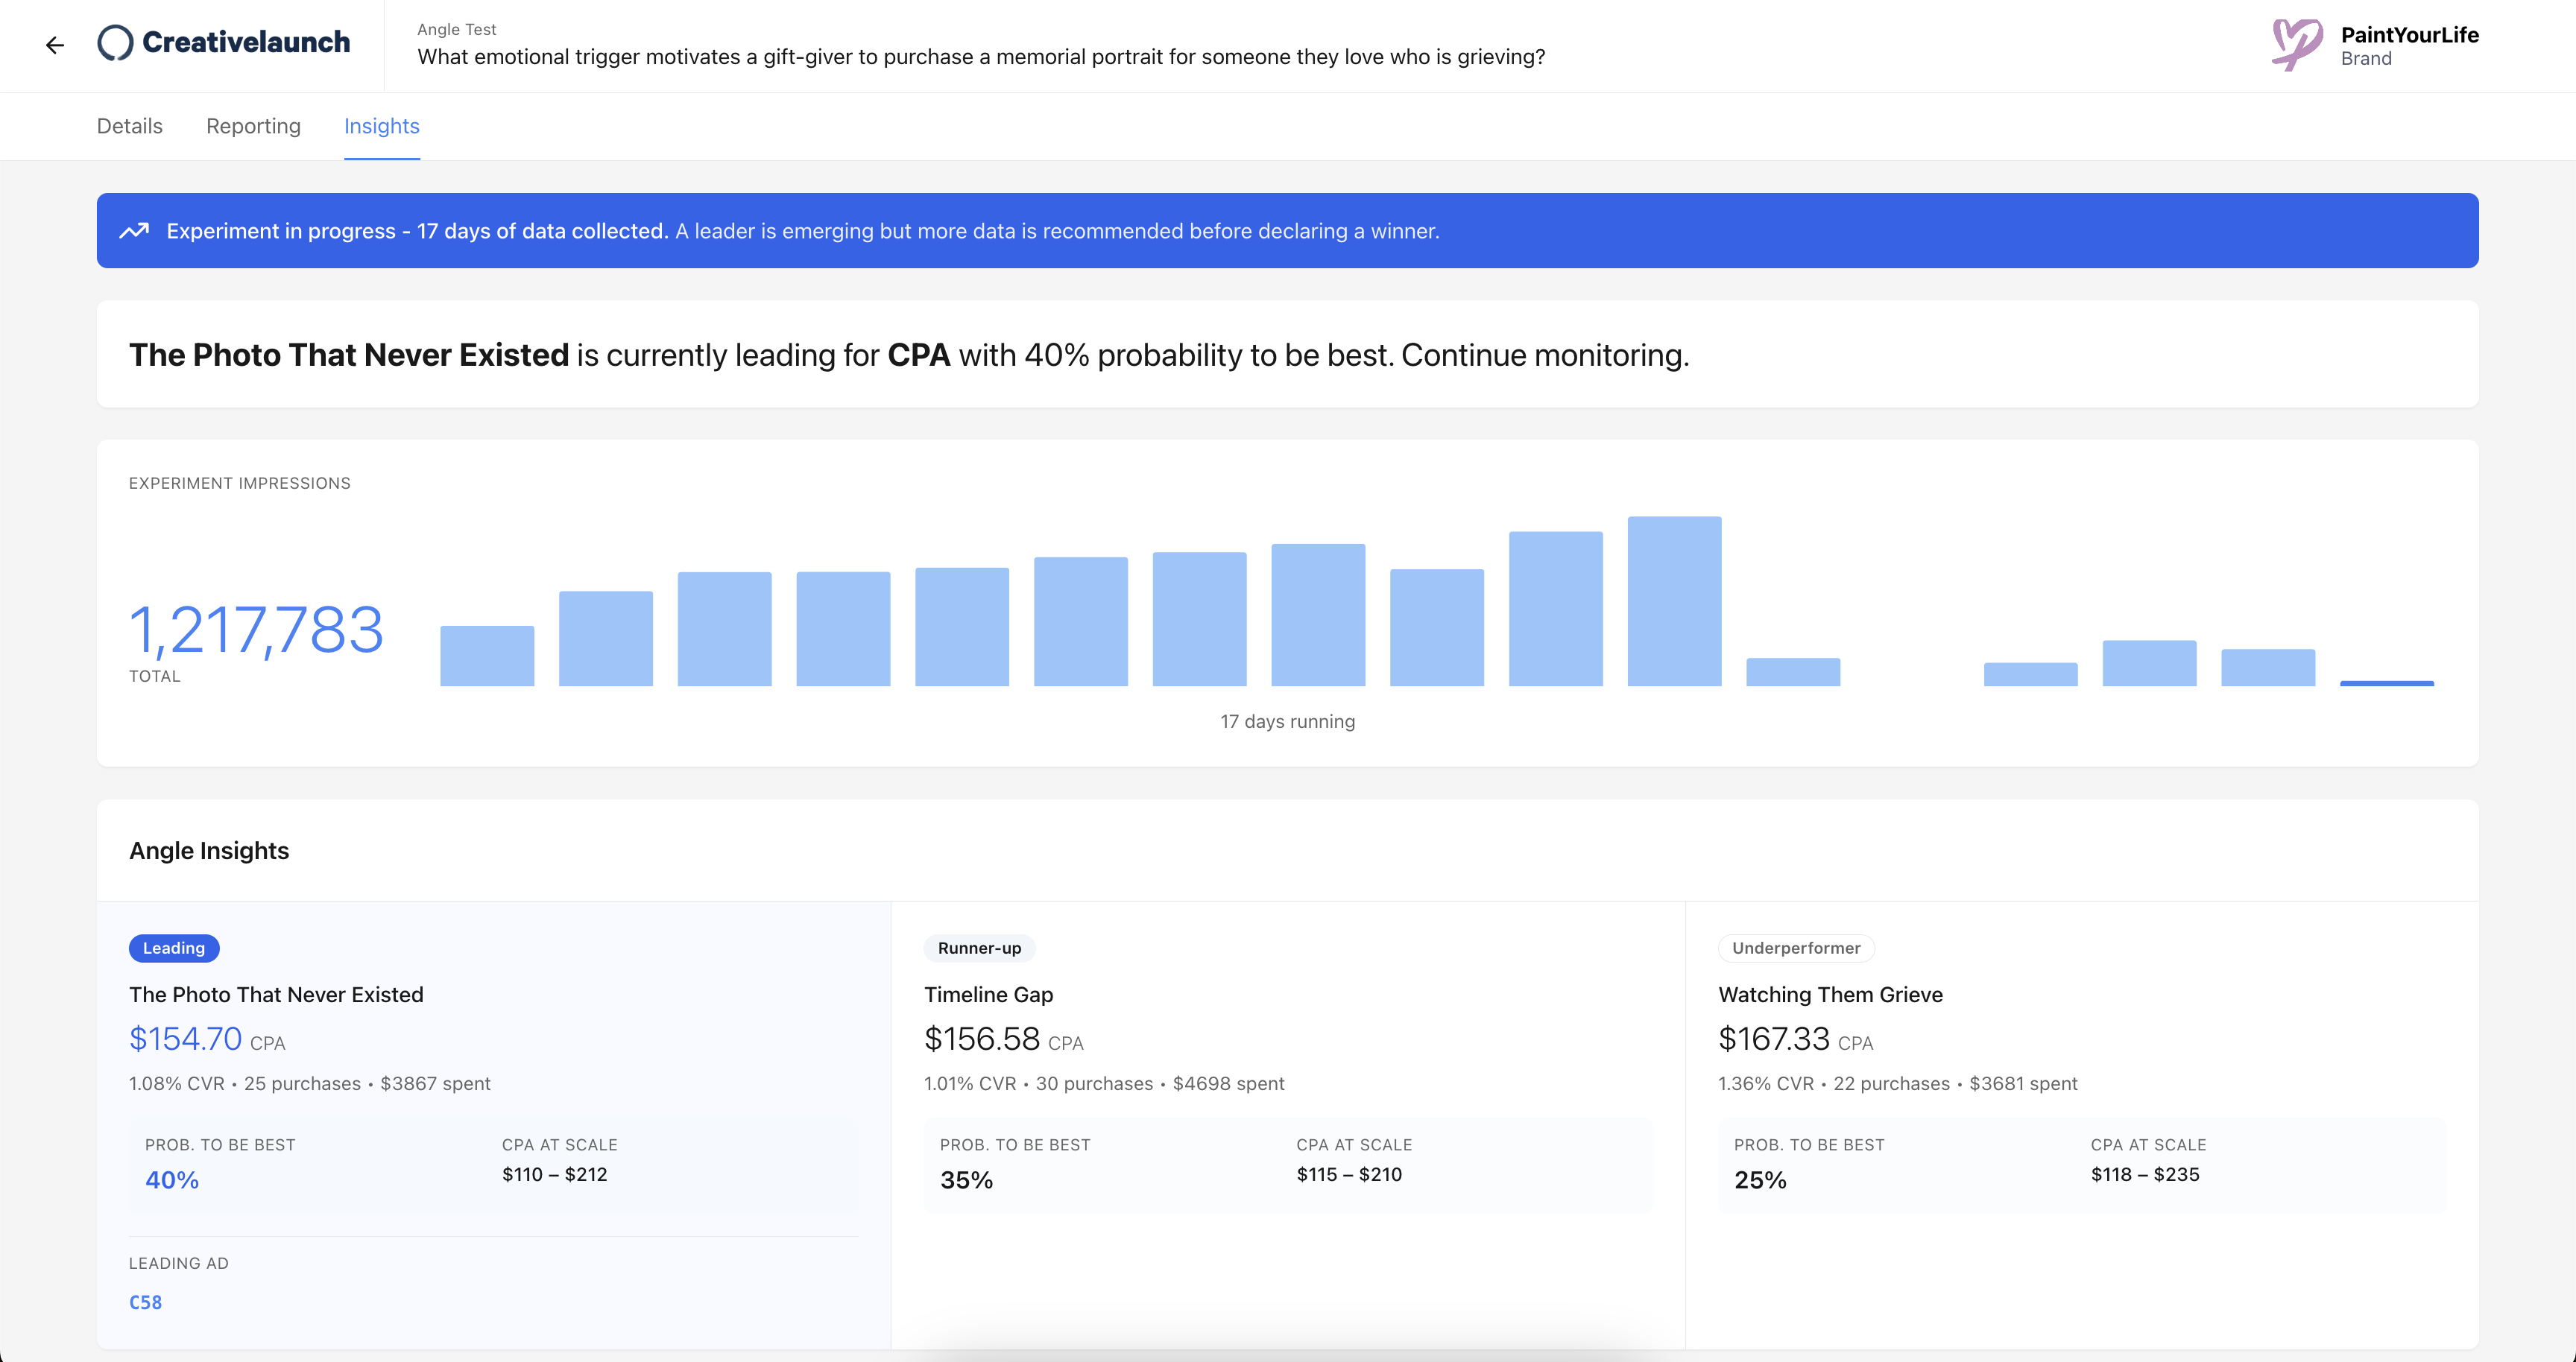This screenshot has width=2576, height=1362.
Task: Click the PaintYourLife brand name
Action: pyautogui.click(x=2409, y=35)
